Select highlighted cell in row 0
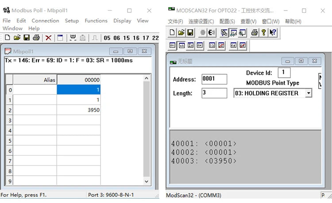This screenshot has width=332, height=203. (x=78, y=90)
